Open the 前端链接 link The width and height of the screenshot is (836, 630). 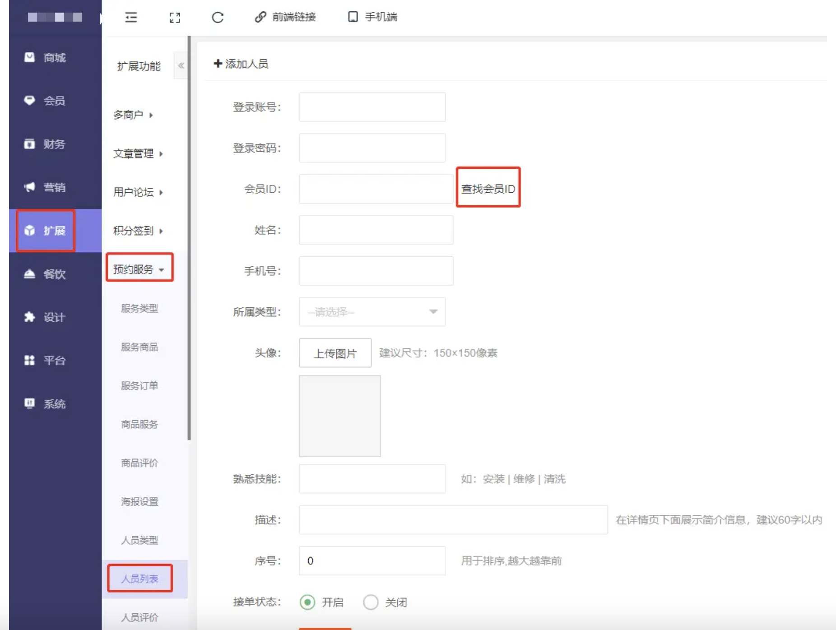tap(285, 17)
